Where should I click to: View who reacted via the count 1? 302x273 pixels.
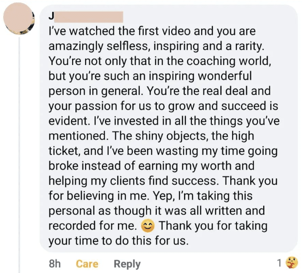pos(279,263)
